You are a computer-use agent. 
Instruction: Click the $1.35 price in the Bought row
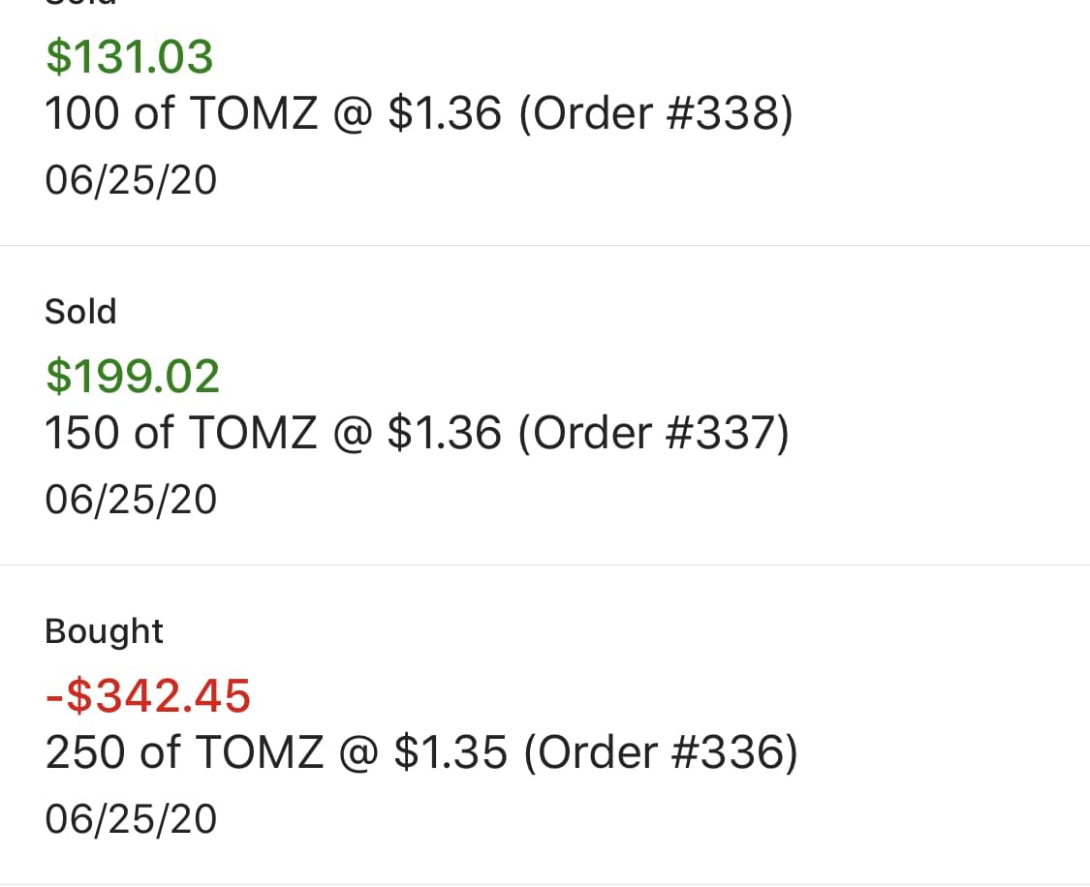coord(451,752)
